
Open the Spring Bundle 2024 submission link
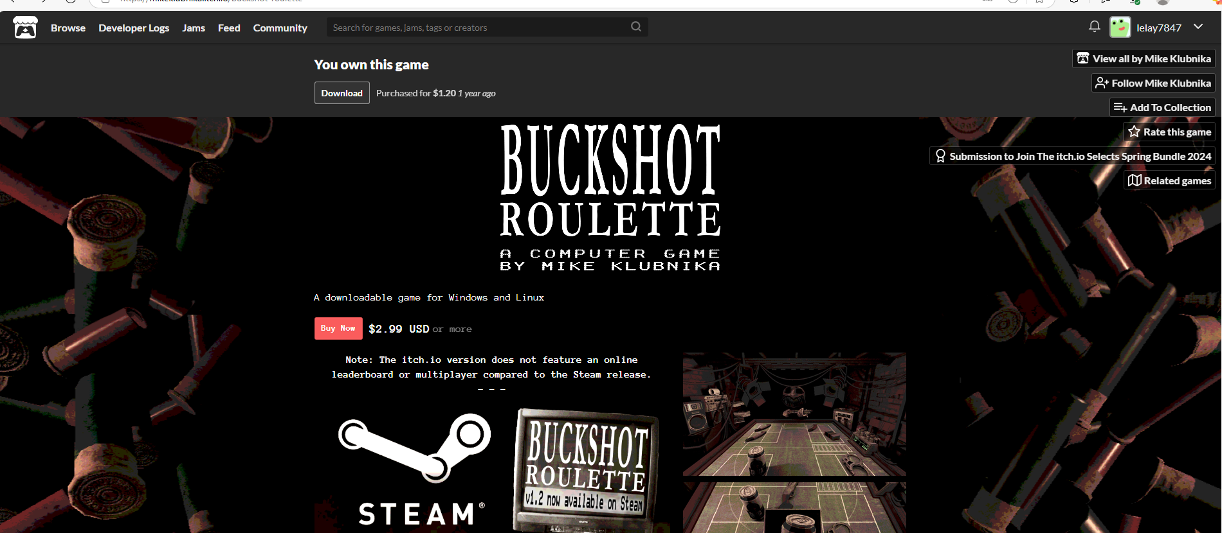point(1072,156)
